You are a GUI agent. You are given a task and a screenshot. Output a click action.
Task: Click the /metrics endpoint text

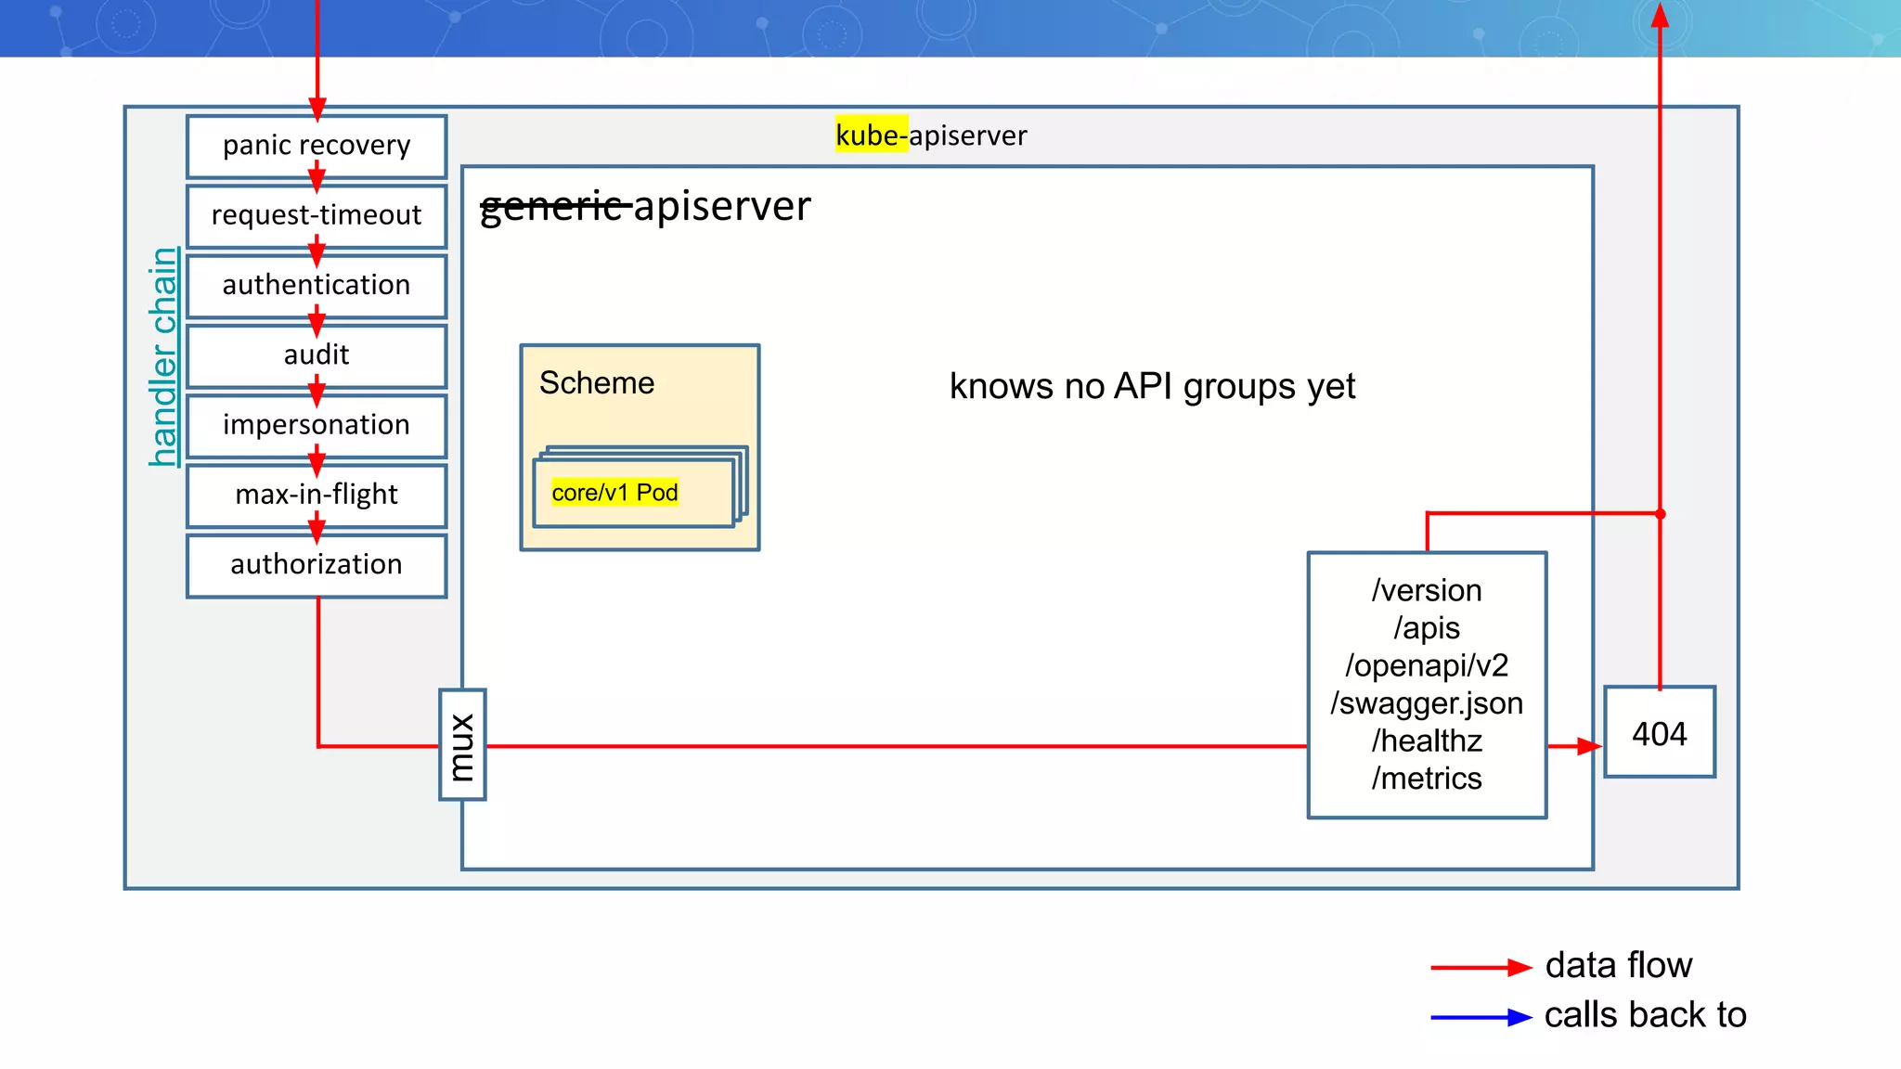[1427, 779]
